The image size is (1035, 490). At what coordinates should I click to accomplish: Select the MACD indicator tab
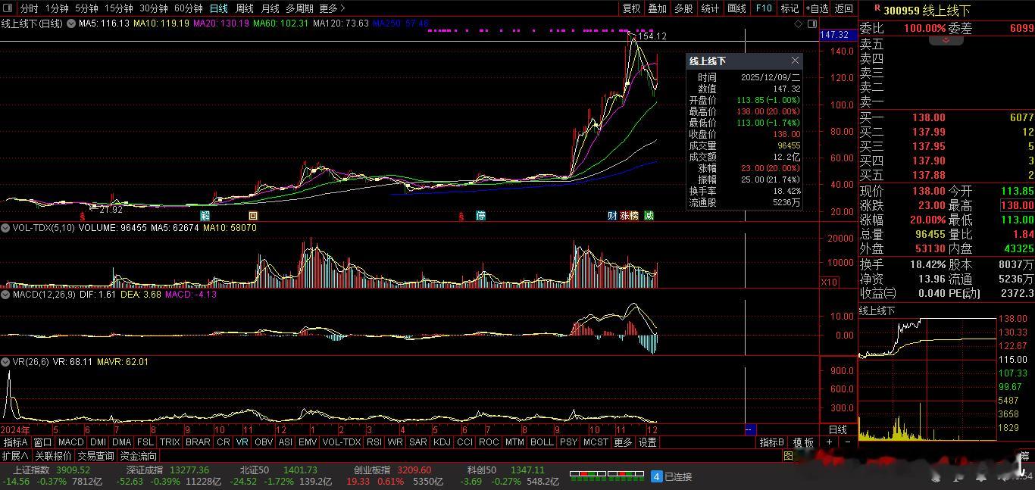pos(70,442)
